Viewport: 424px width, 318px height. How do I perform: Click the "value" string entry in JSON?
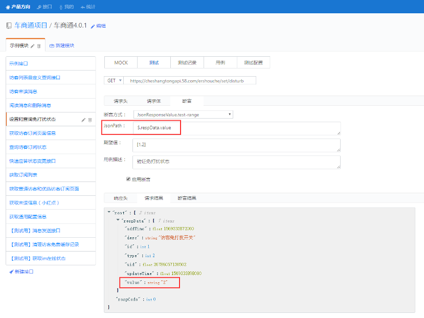(146, 282)
